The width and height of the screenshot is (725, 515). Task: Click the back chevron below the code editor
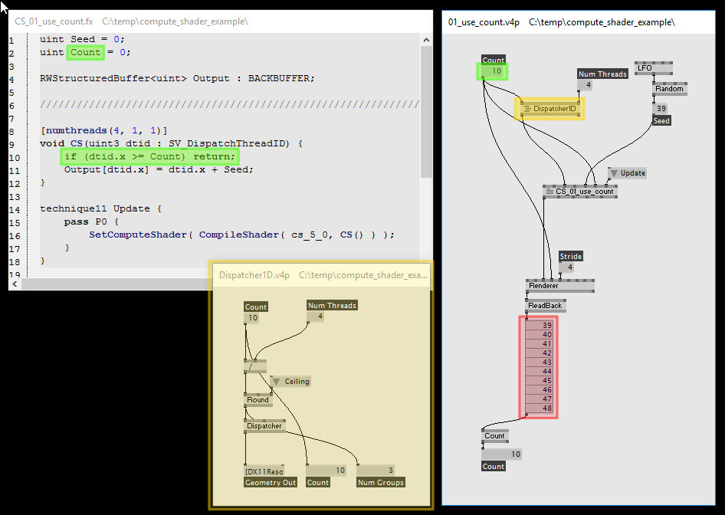pos(15,283)
